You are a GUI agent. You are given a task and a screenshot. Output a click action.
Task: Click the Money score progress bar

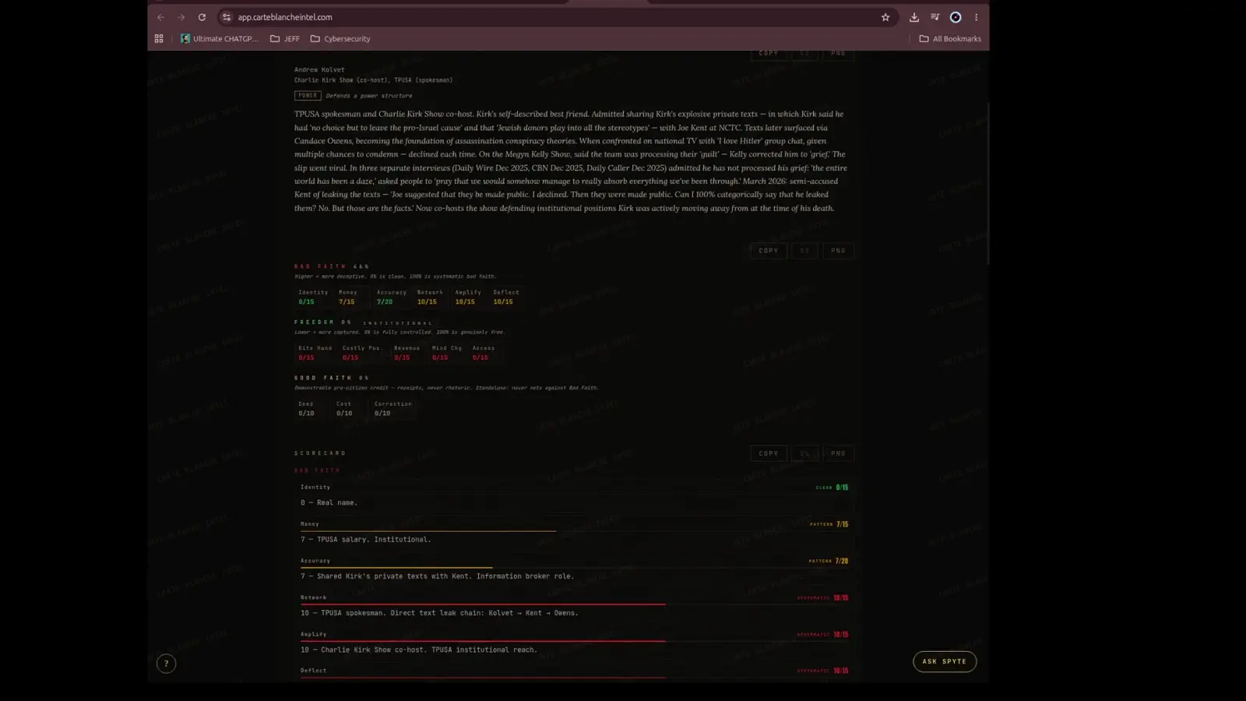click(x=574, y=530)
